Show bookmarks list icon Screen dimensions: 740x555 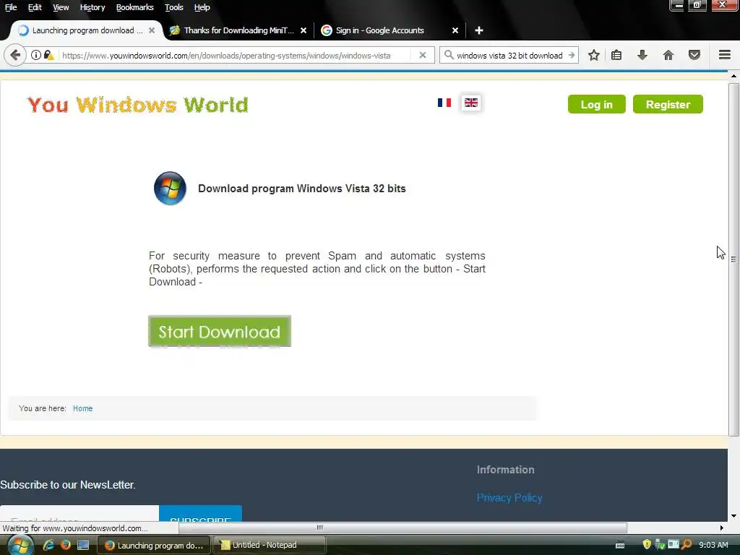coord(616,55)
